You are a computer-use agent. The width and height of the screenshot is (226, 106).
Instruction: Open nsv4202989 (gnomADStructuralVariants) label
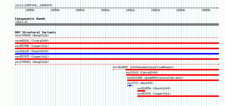[155, 78]
